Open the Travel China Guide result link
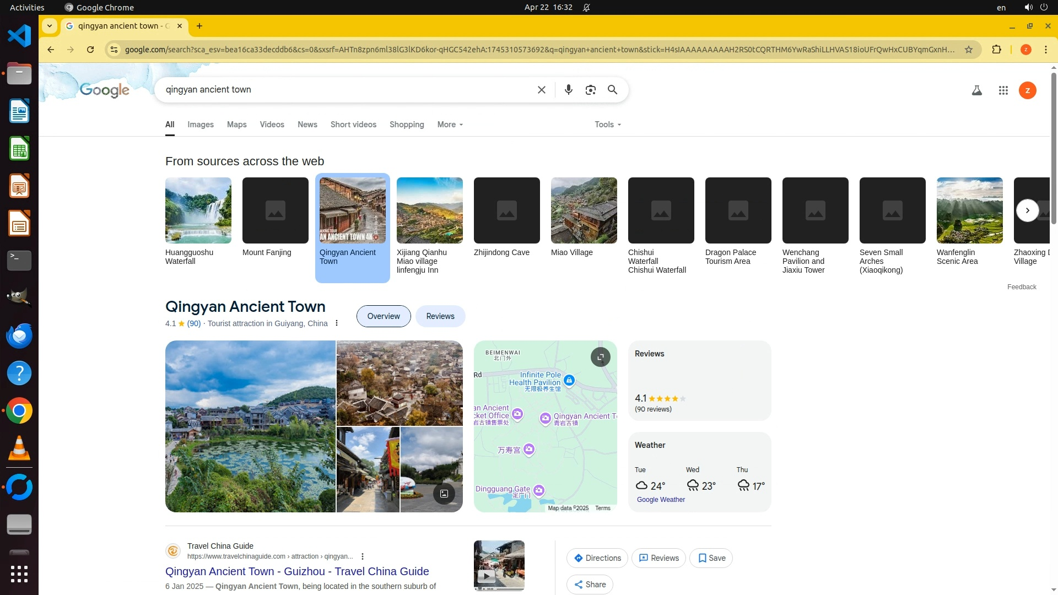This screenshot has width=1058, height=595. [296, 571]
